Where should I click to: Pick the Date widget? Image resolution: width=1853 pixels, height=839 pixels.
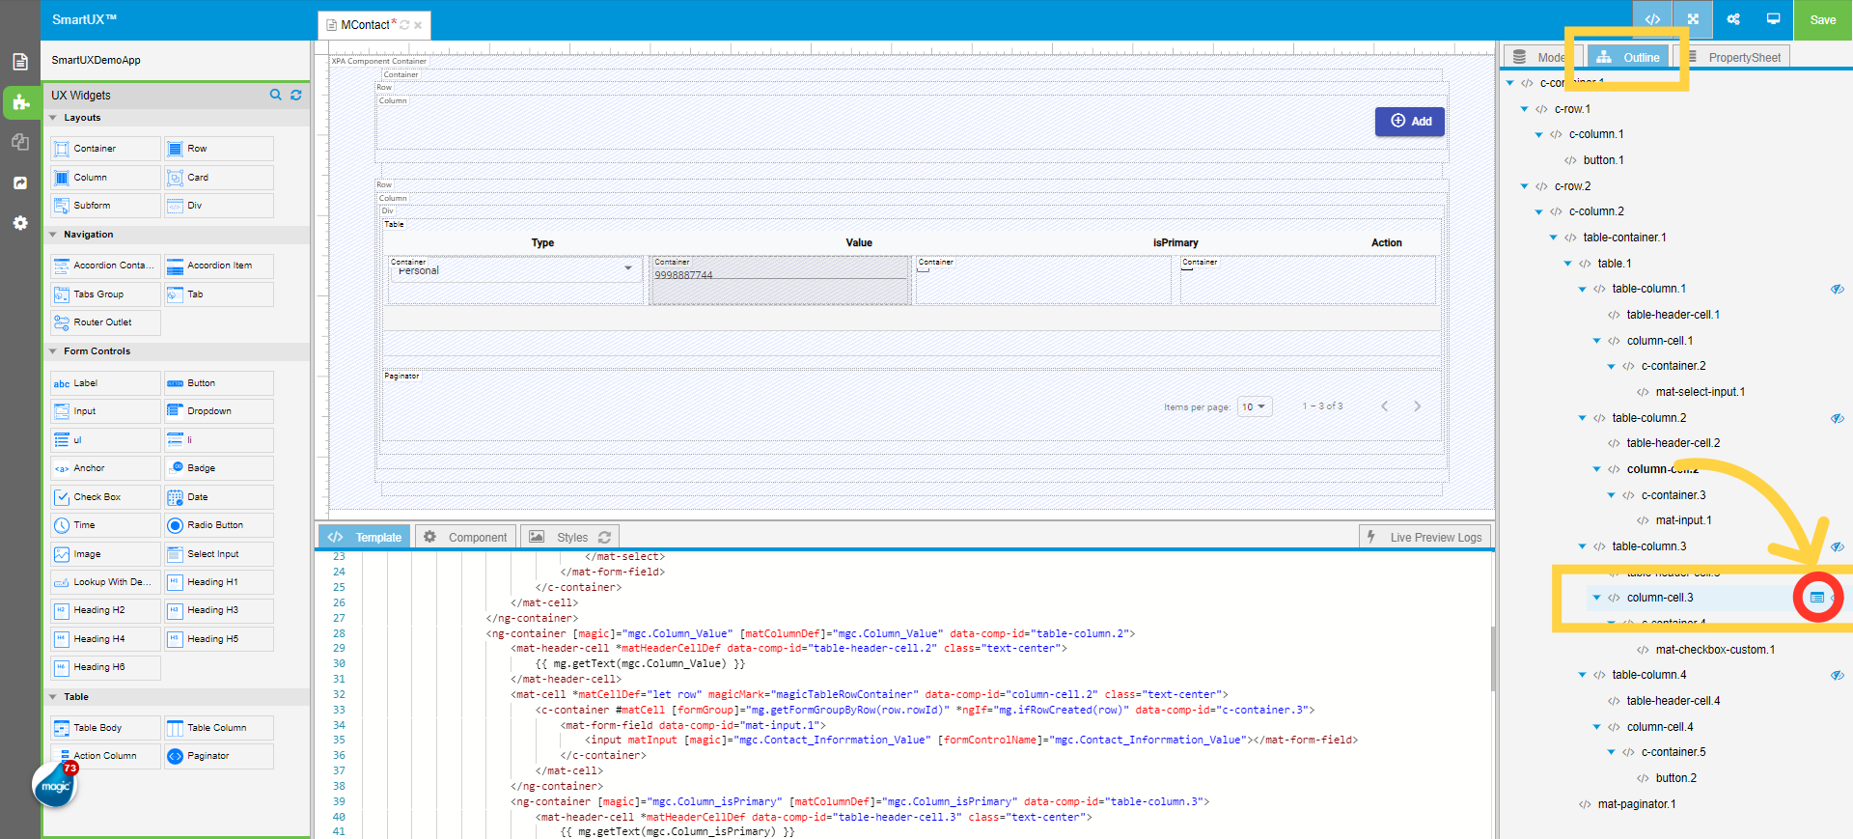point(218,497)
